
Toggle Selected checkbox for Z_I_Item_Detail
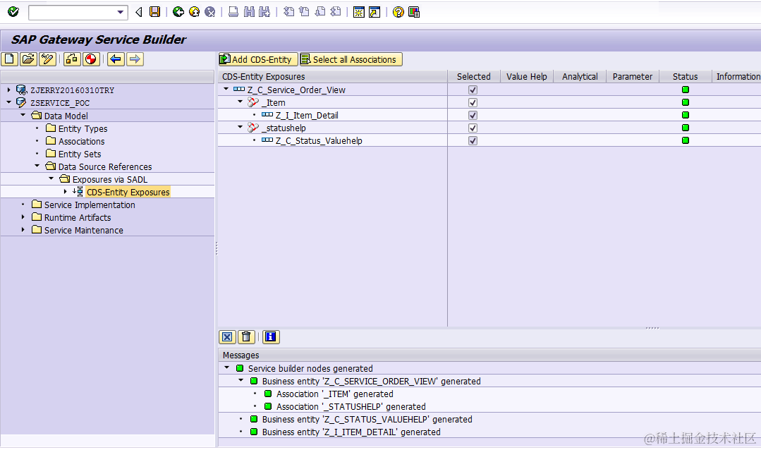(x=473, y=115)
